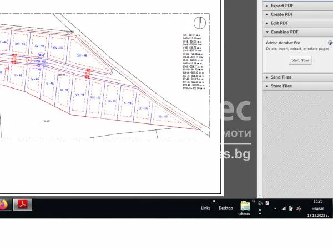Click the vertical scrollbar of the document
Viewport: 333px width, 249px height.
[x=259, y=100]
